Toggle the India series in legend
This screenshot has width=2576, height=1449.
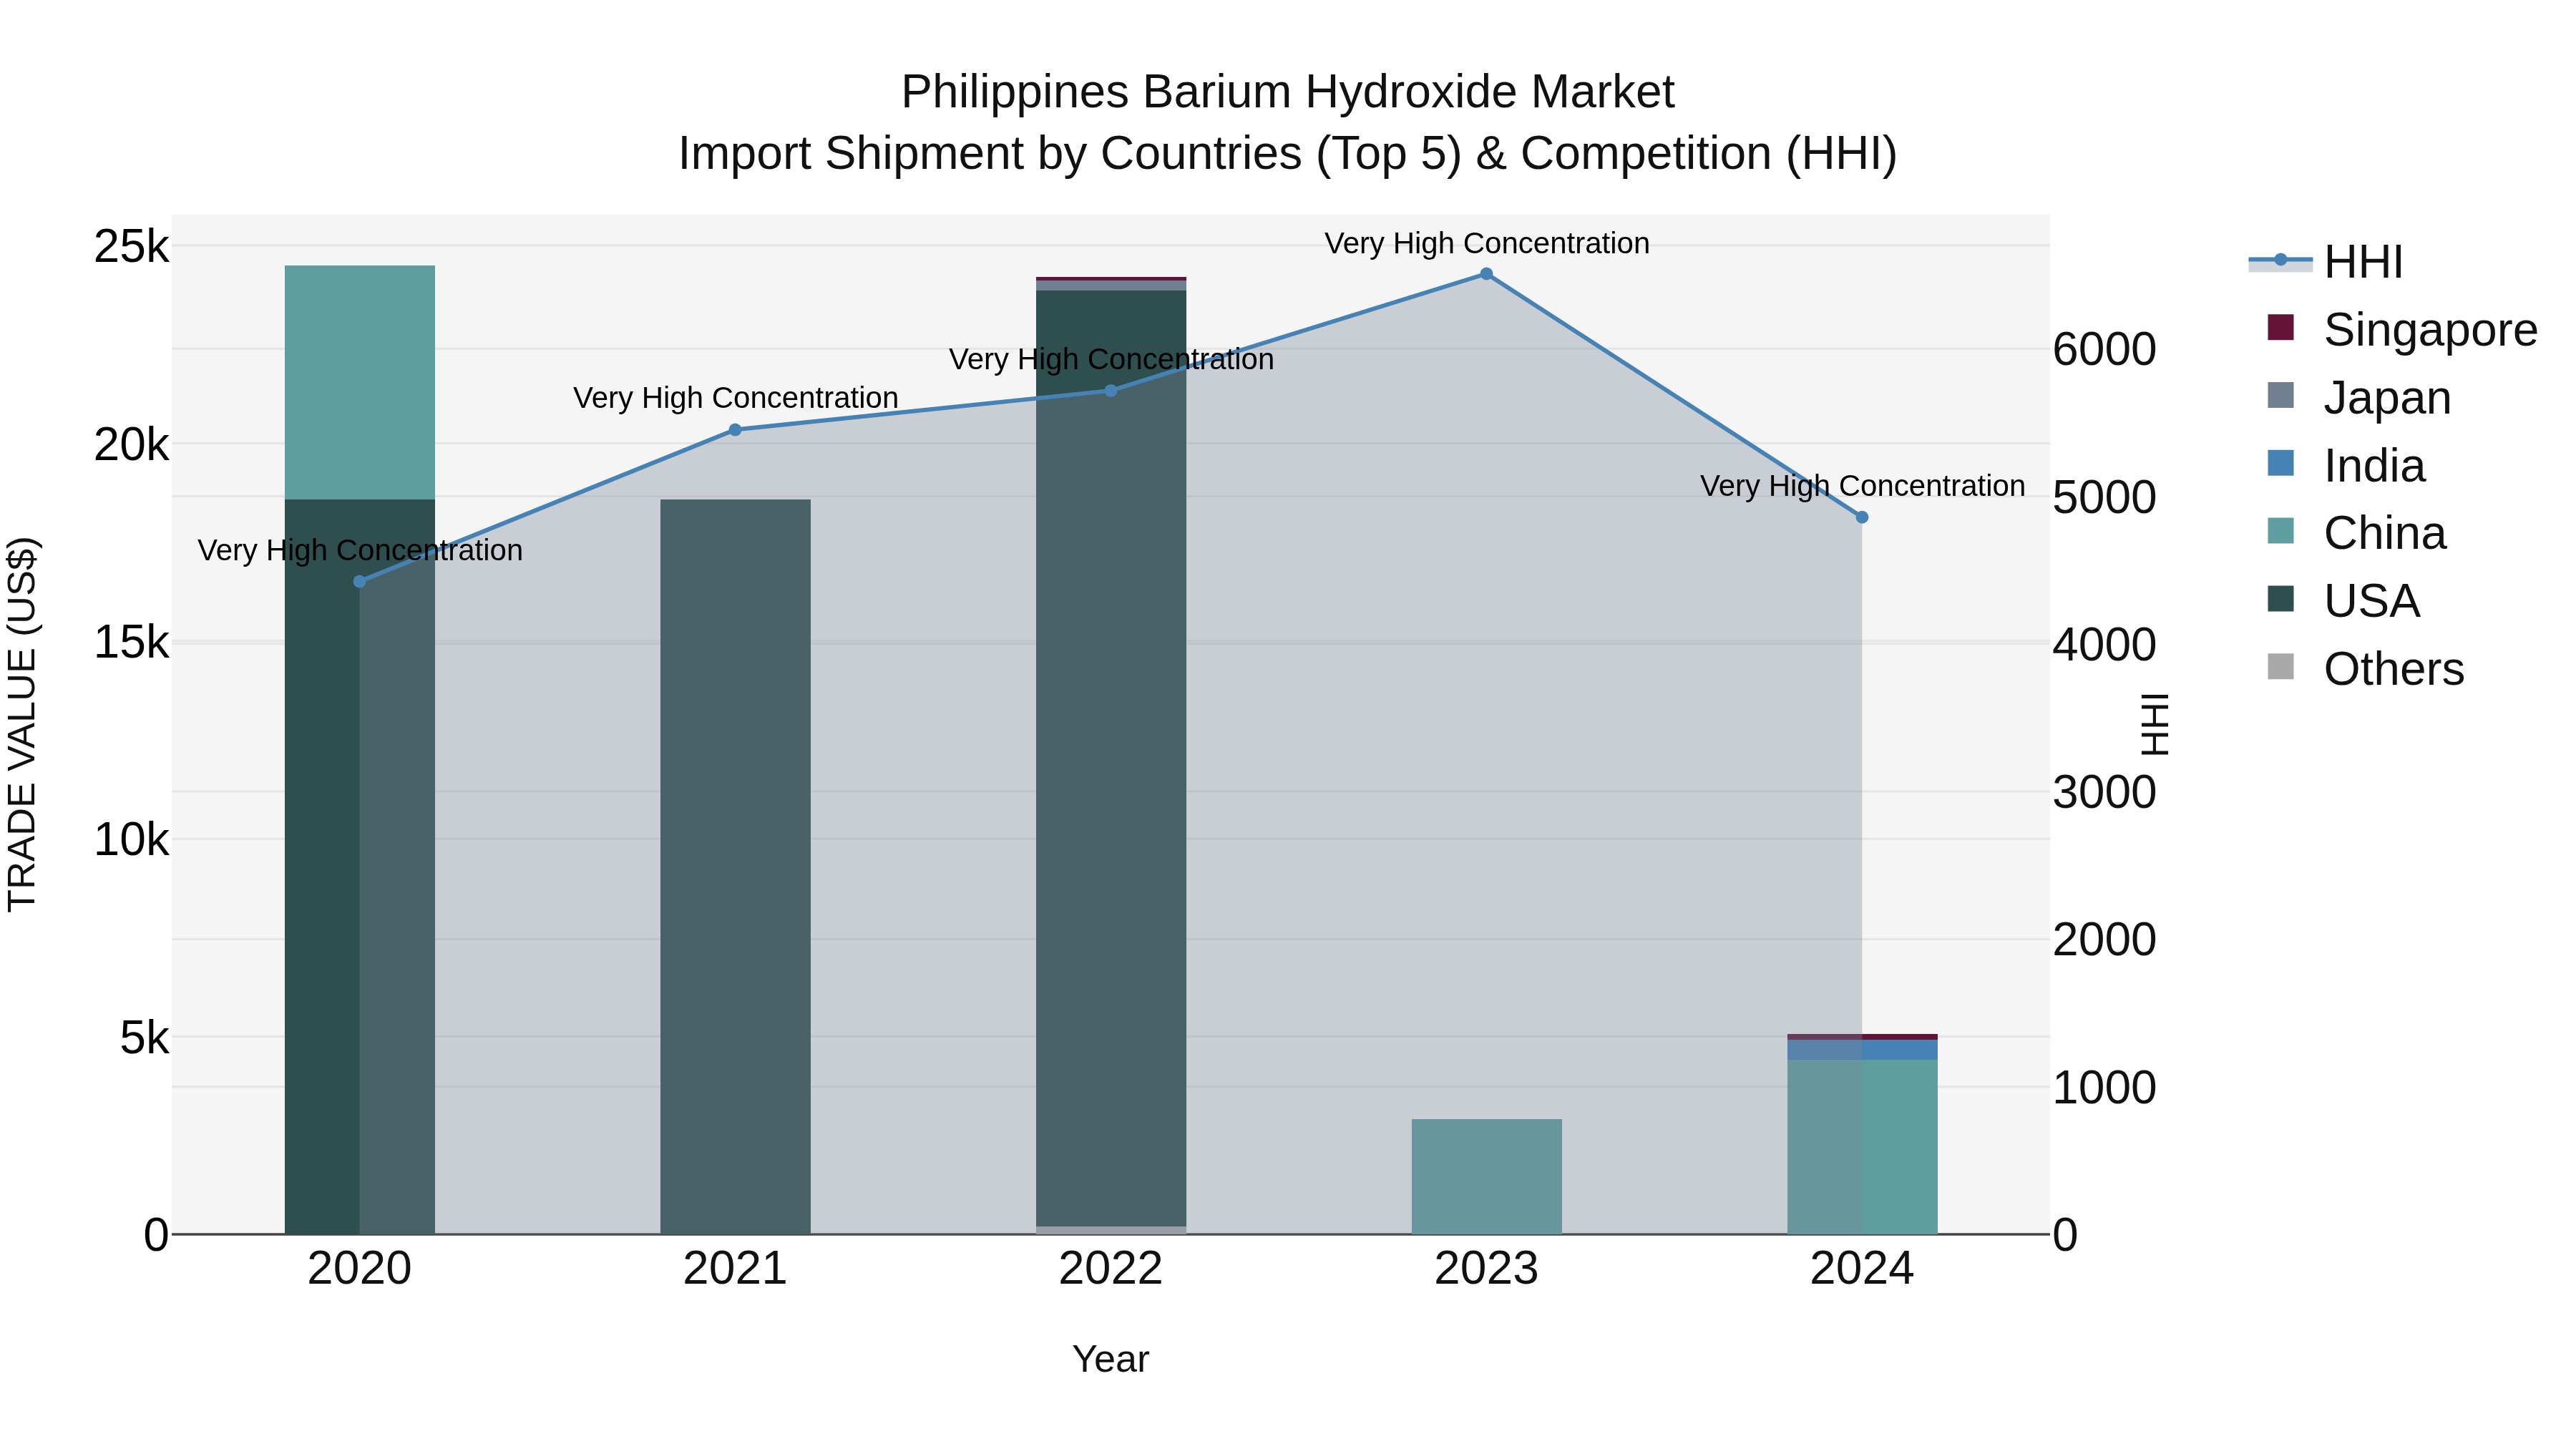tap(2346, 465)
